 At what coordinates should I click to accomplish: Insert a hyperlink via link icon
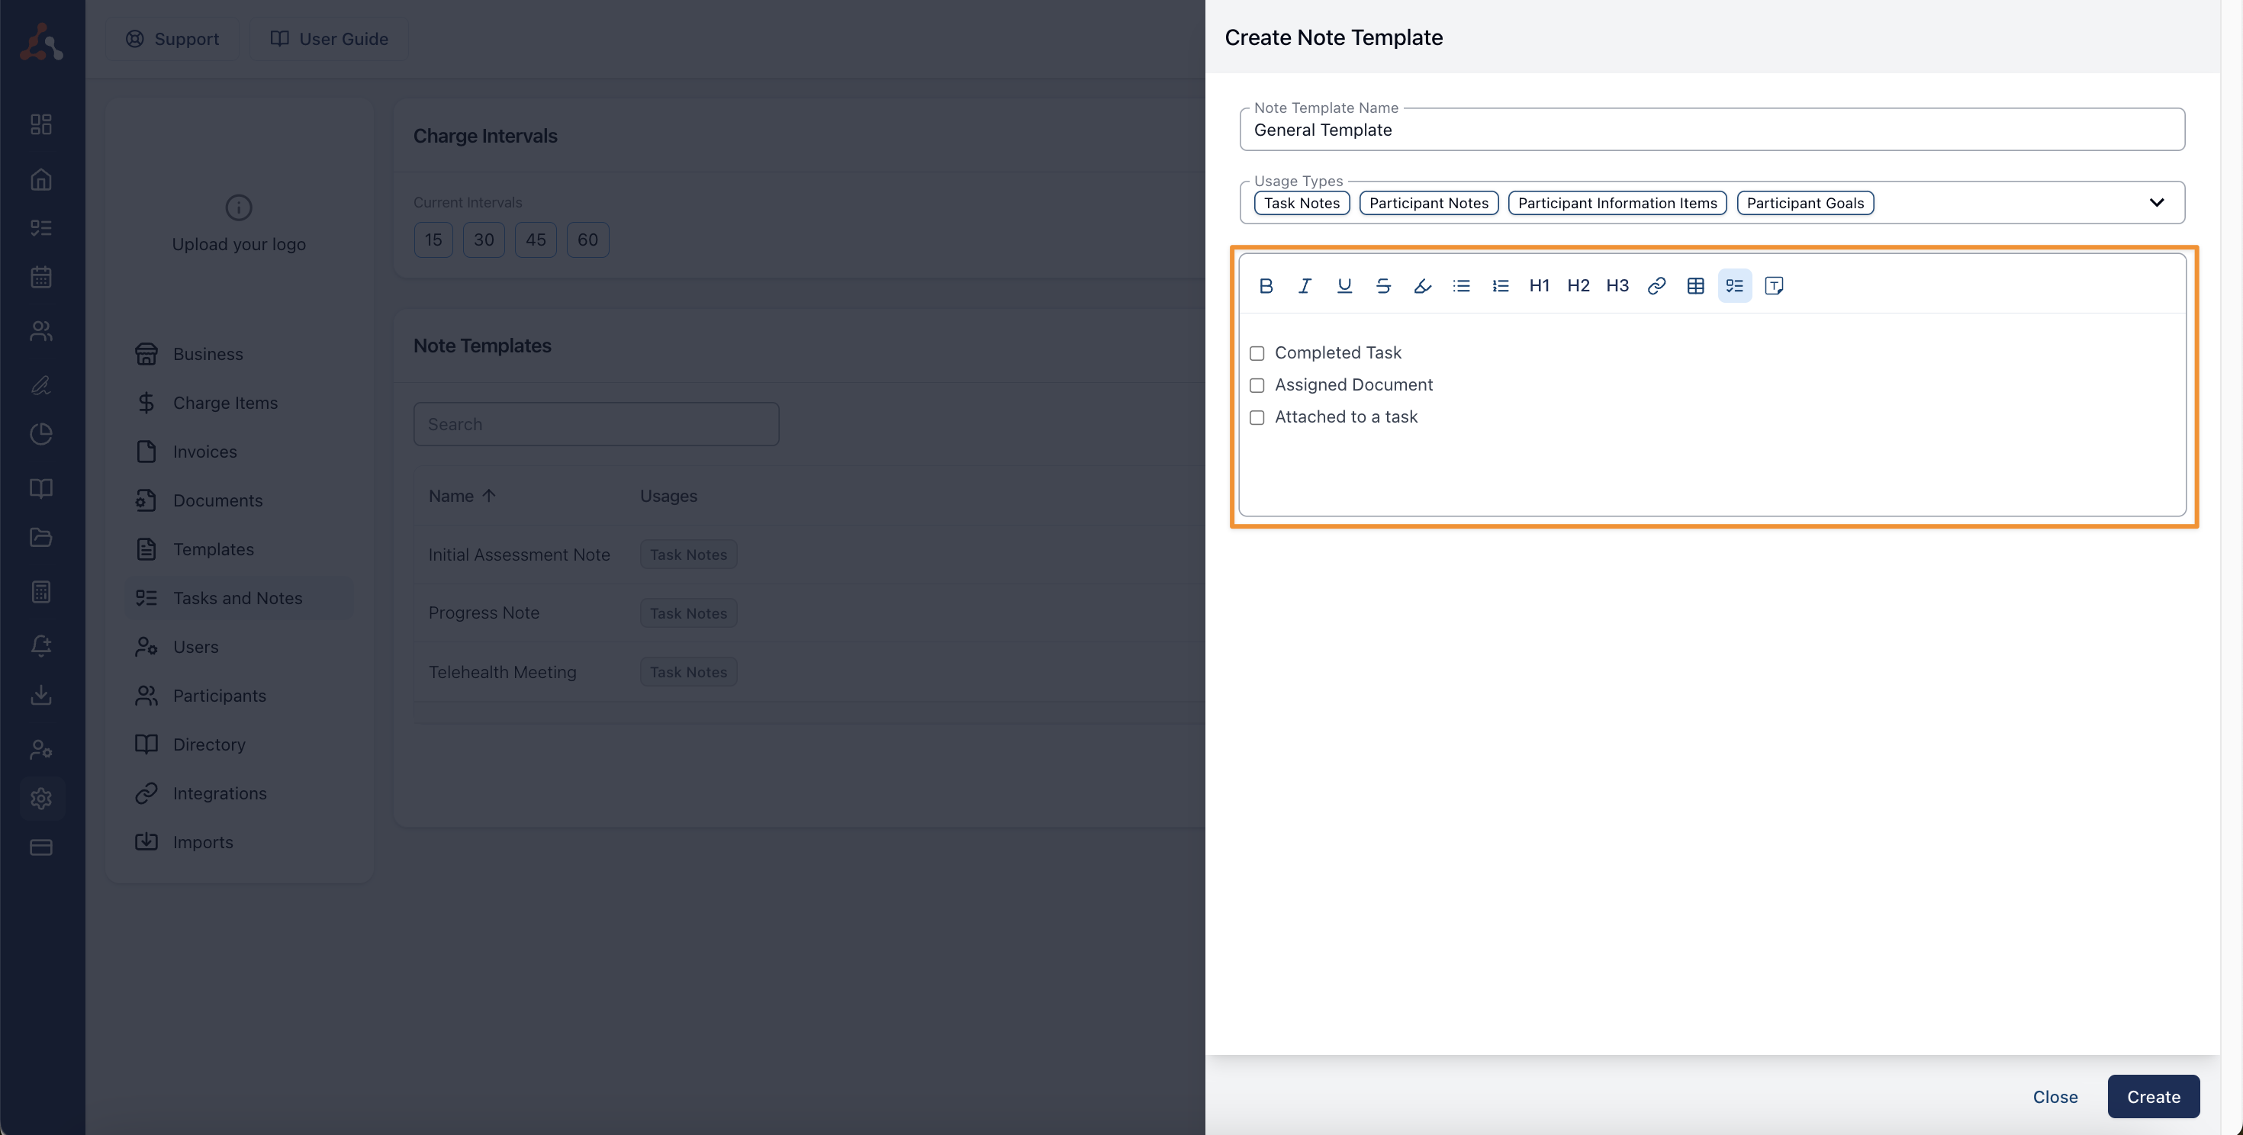[1656, 285]
